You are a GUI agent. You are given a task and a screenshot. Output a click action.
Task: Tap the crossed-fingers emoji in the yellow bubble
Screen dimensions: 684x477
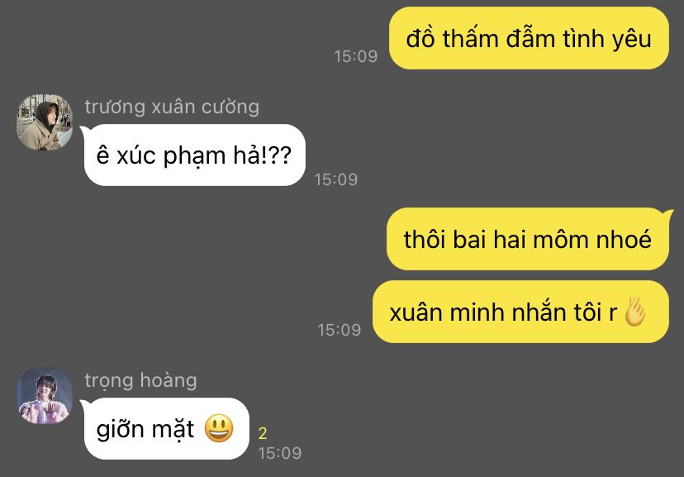(634, 312)
